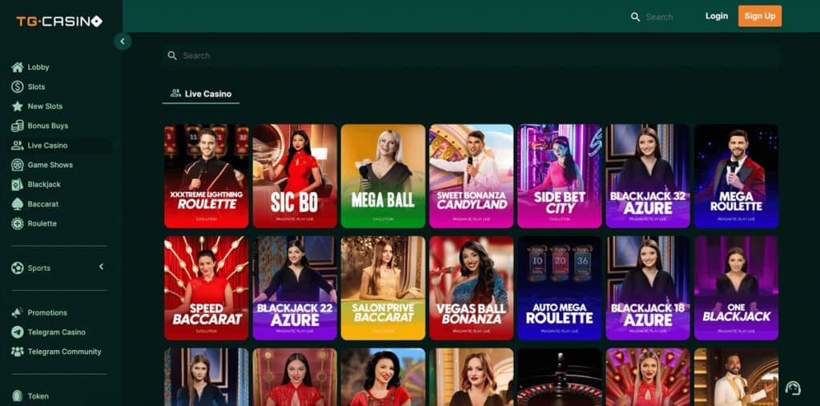Click the orange Sign Up button

[760, 16]
